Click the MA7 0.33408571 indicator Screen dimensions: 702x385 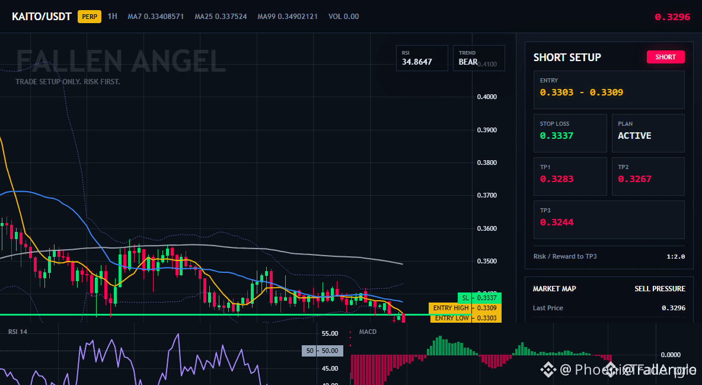point(156,17)
